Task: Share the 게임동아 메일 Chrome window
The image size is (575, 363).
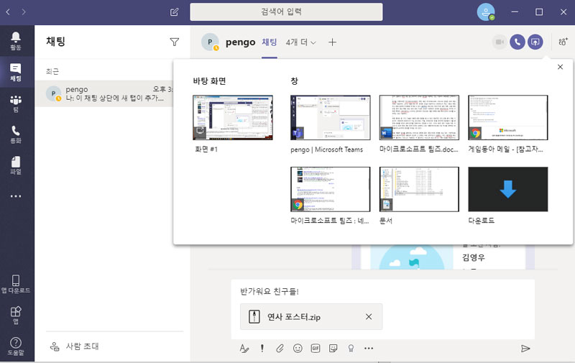Action: pos(508,118)
